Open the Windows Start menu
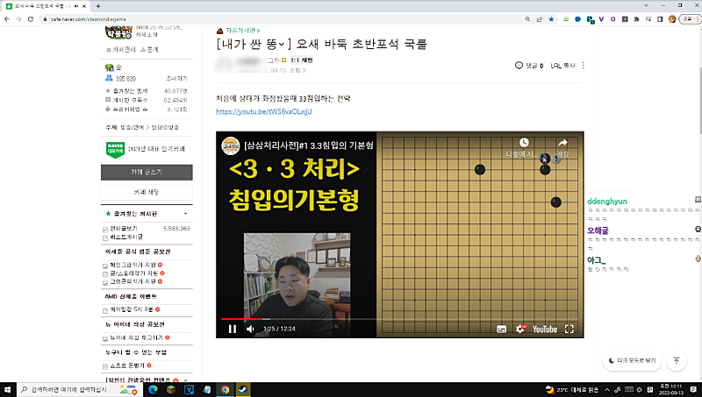The width and height of the screenshot is (702, 397). pos(8,389)
